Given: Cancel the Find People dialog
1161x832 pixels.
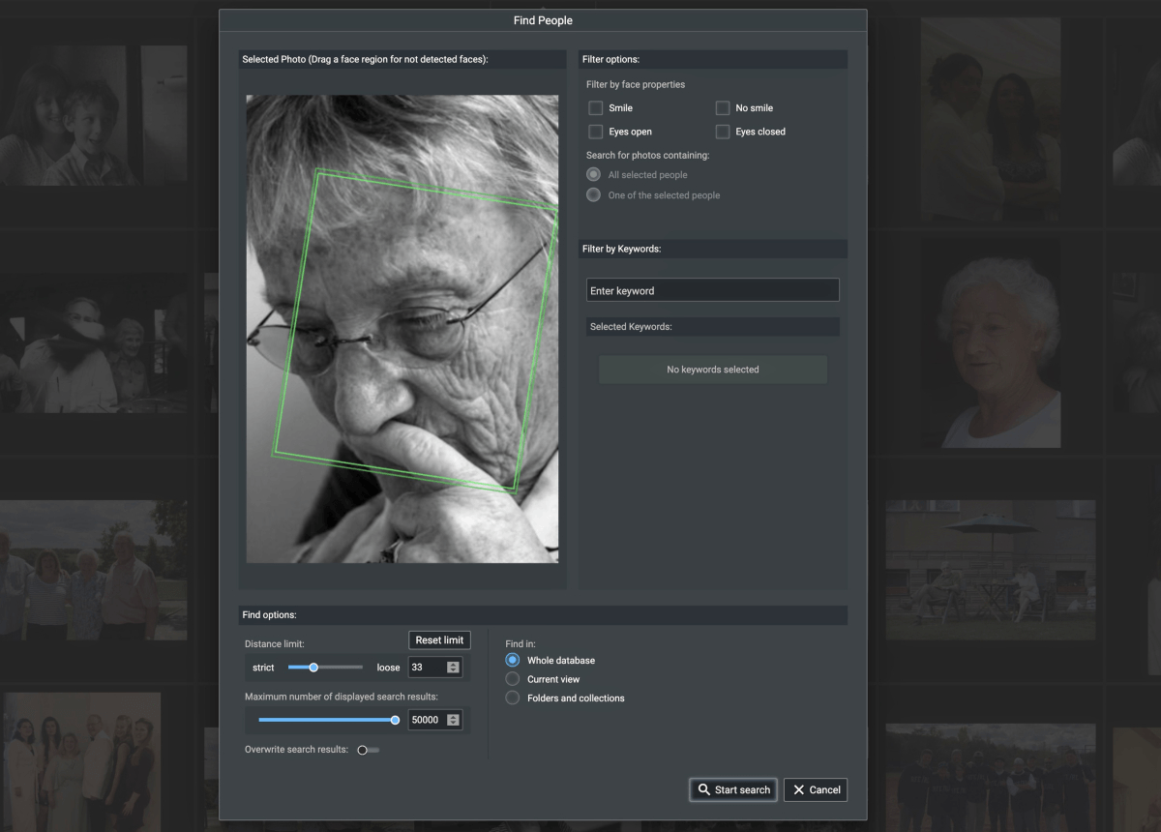Looking at the screenshot, I should pos(816,789).
